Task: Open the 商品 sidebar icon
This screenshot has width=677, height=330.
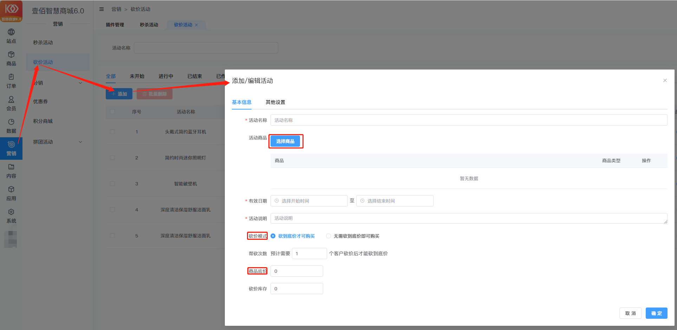Action: coord(11,59)
